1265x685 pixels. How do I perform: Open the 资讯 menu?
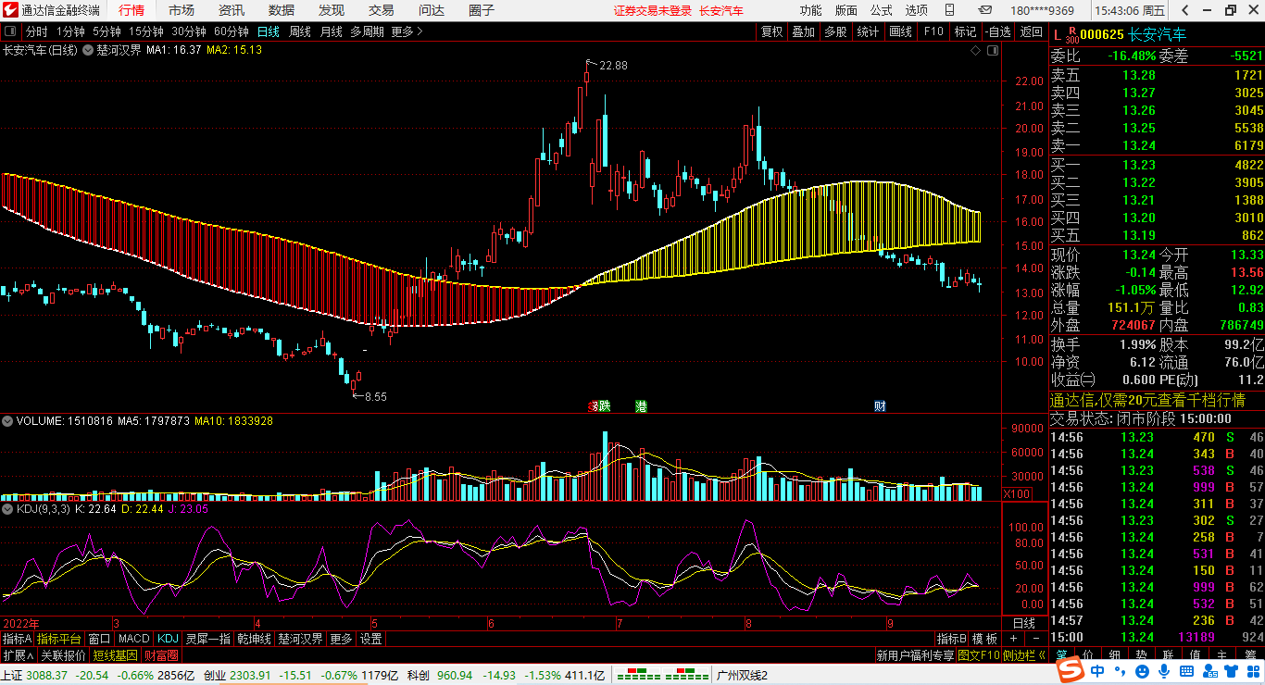click(232, 10)
